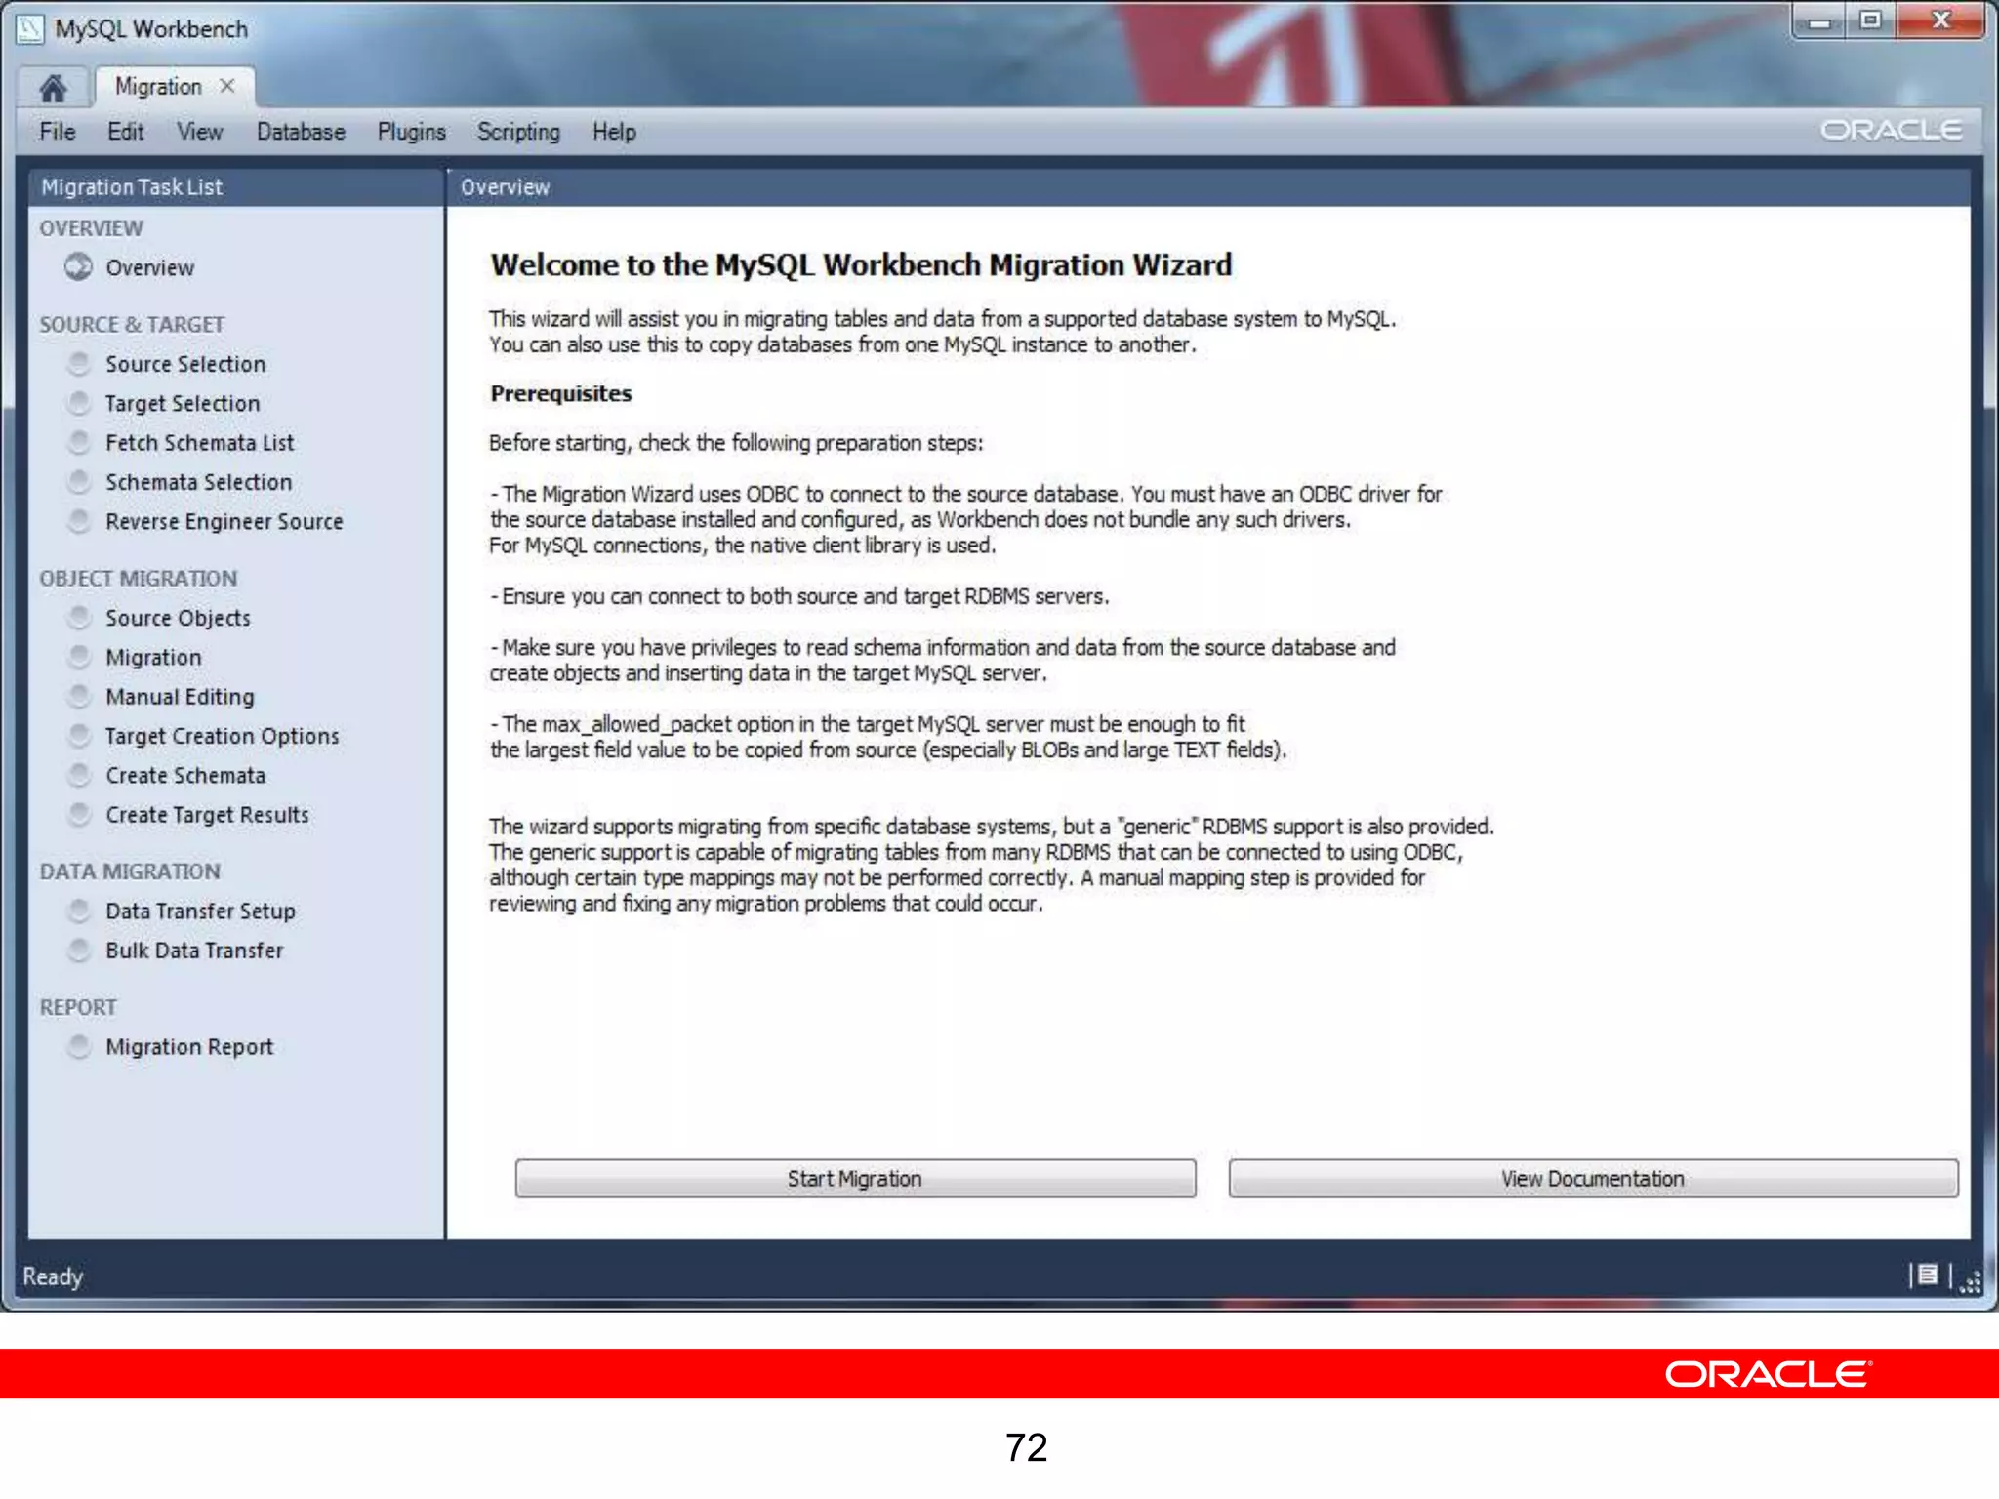
Task: Select 'Source Selection' task text
Action: pos(185,364)
